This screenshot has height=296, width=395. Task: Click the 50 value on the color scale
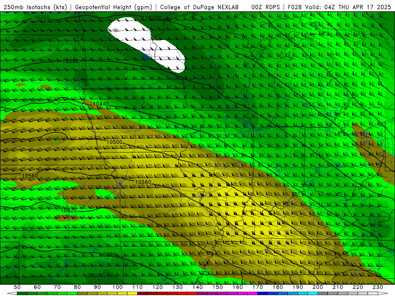pos(17,287)
